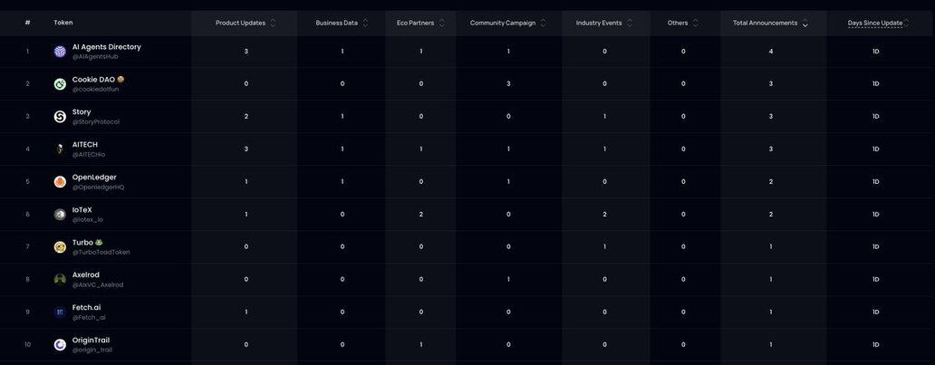Open the @cookiedotfun handle link
935x365 pixels.
point(95,89)
